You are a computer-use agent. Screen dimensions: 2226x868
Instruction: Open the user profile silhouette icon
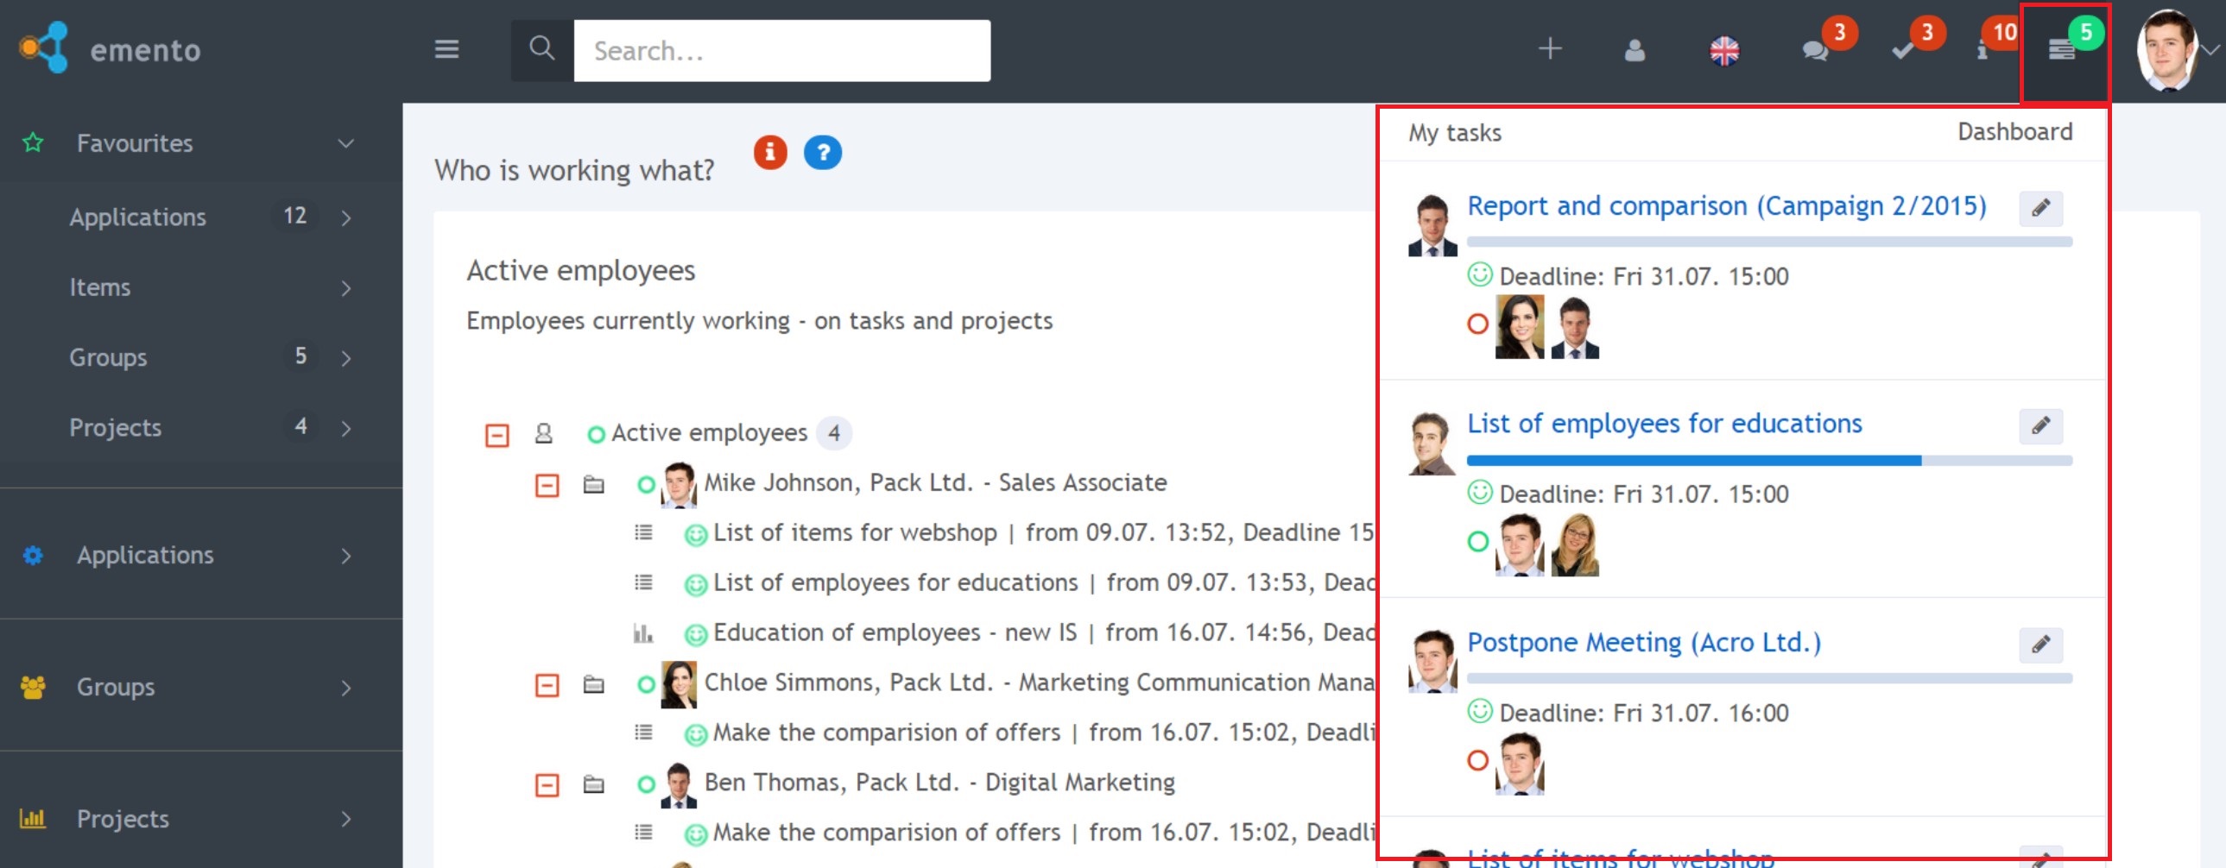click(x=1634, y=50)
